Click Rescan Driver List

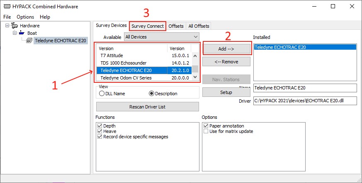(x=147, y=107)
